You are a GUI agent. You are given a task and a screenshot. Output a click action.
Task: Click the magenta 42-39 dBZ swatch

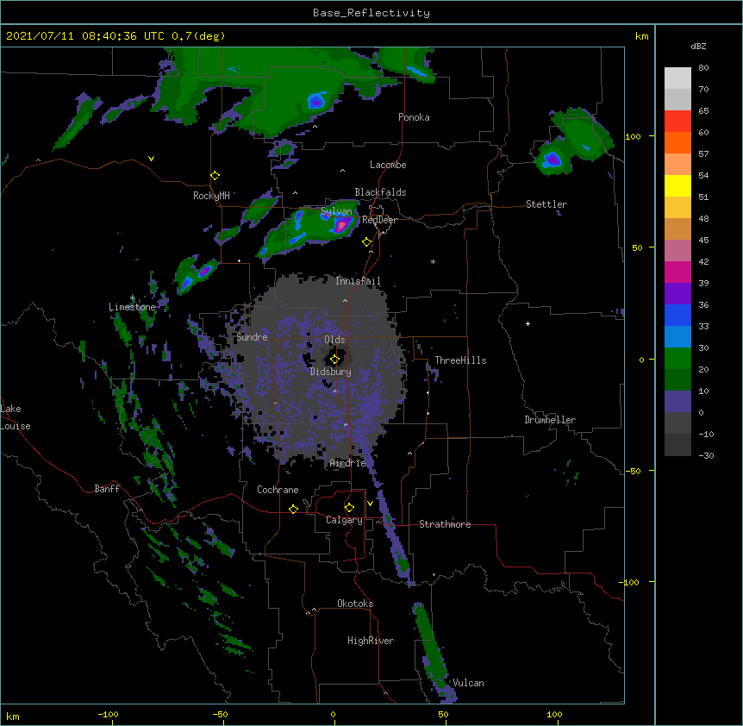677,272
